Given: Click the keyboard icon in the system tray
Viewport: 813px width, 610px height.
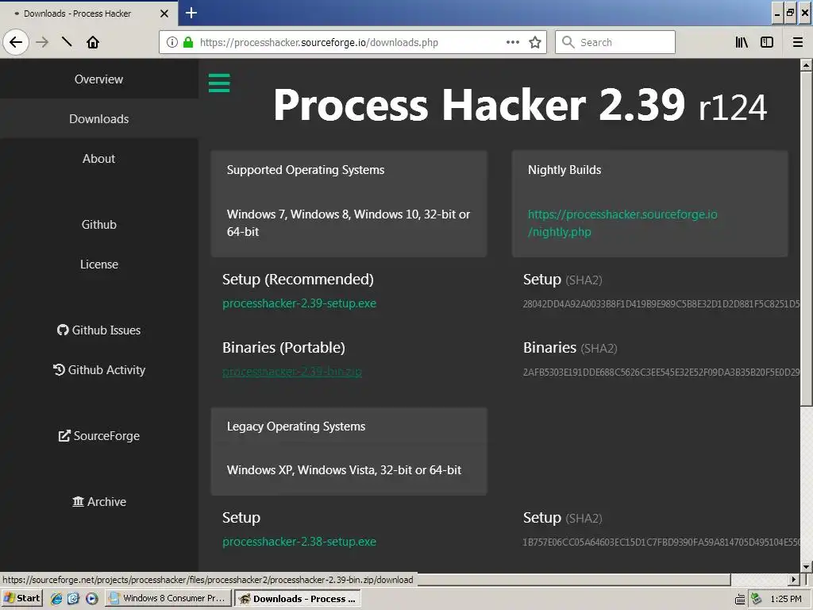Looking at the screenshot, I should tap(740, 599).
